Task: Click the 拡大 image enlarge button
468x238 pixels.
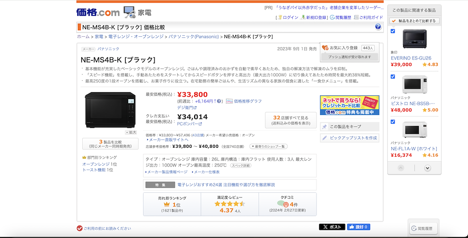Action: pyautogui.click(x=131, y=132)
